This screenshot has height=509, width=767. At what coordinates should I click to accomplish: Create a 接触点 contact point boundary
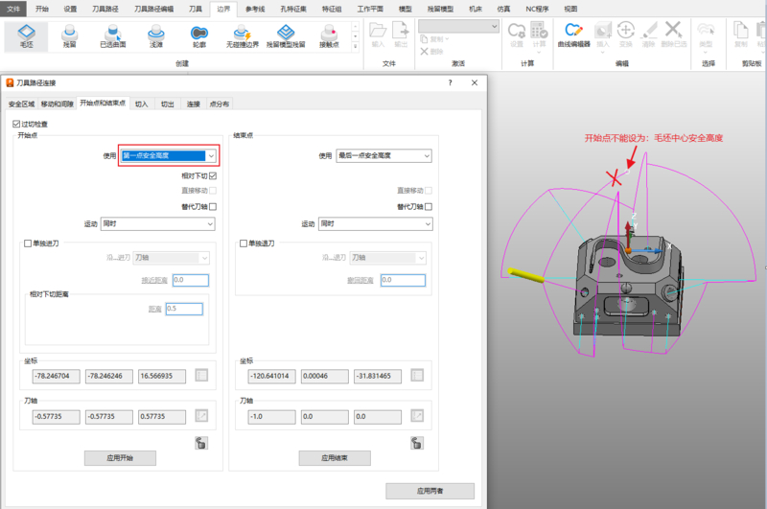pyautogui.click(x=329, y=36)
